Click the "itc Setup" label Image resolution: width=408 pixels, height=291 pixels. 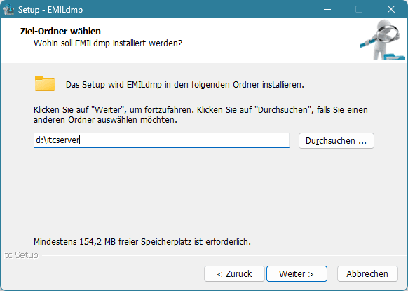tap(20, 255)
